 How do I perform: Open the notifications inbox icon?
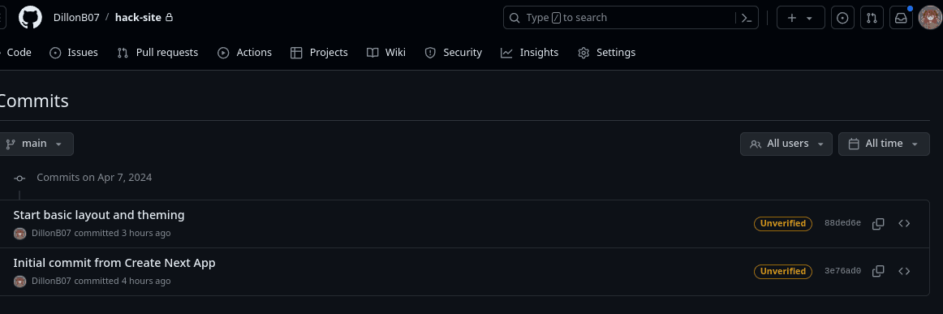pyautogui.click(x=901, y=18)
